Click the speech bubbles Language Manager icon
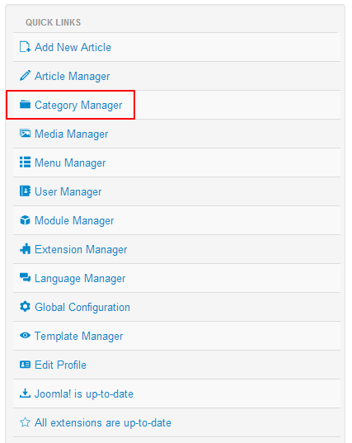Screen dimensions: 352x443 (25, 277)
